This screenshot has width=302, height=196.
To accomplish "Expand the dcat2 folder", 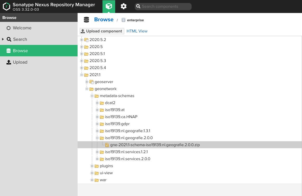I will tap(97, 103).
